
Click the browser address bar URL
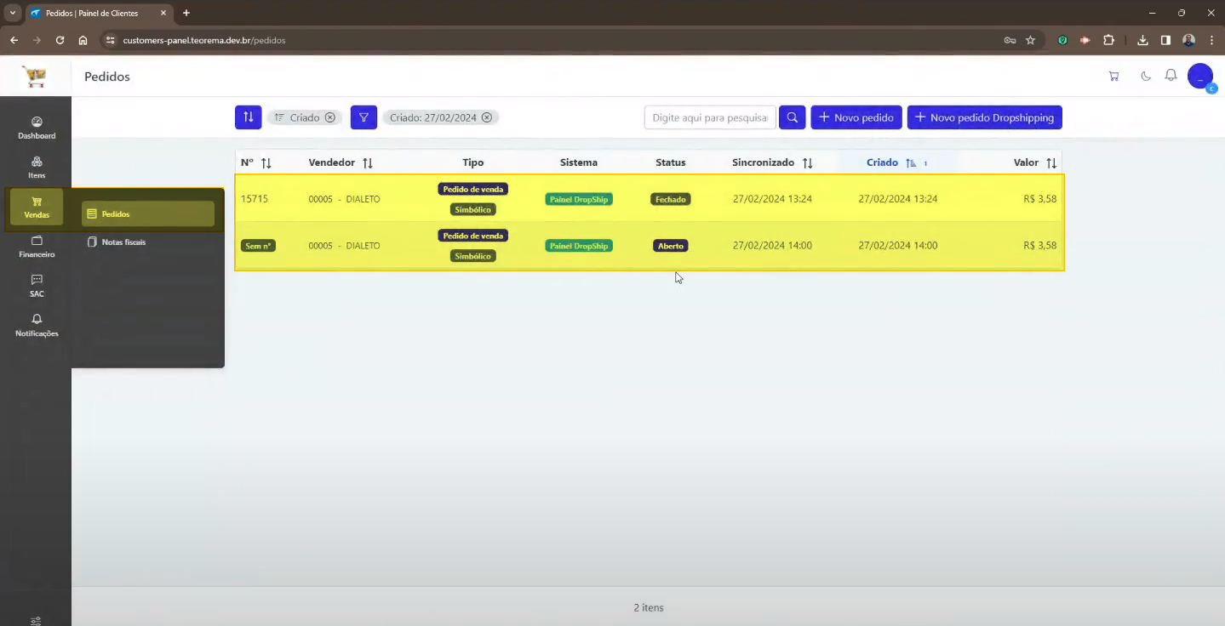[x=204, y=40]
